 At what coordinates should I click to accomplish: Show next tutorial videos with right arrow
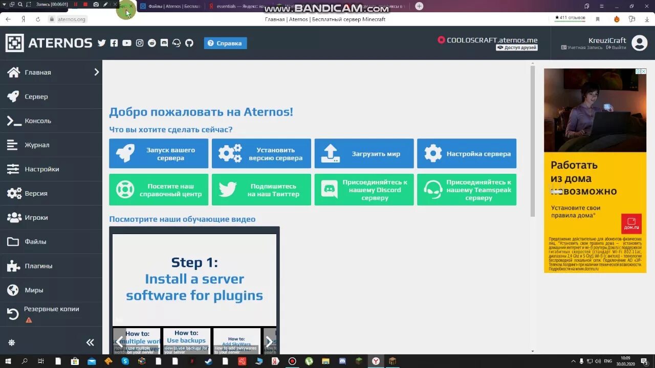pos(269,341)
